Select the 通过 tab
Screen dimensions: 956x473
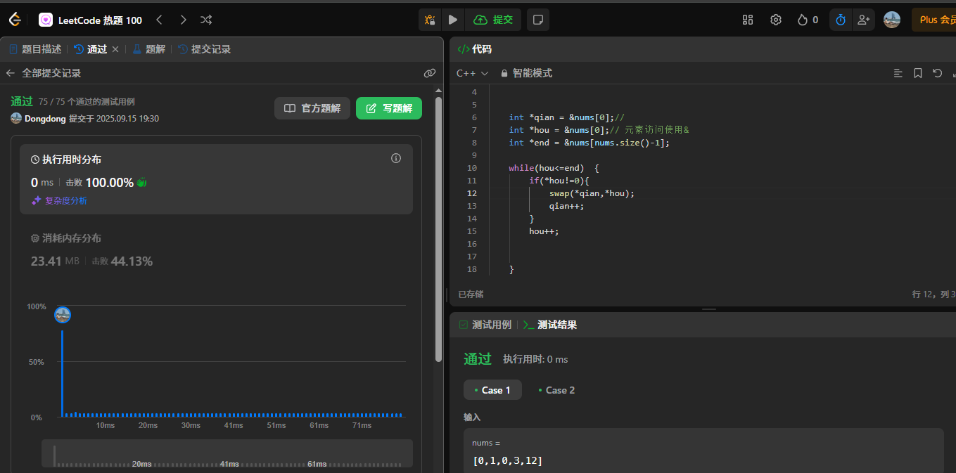click(x=91, y=49)
